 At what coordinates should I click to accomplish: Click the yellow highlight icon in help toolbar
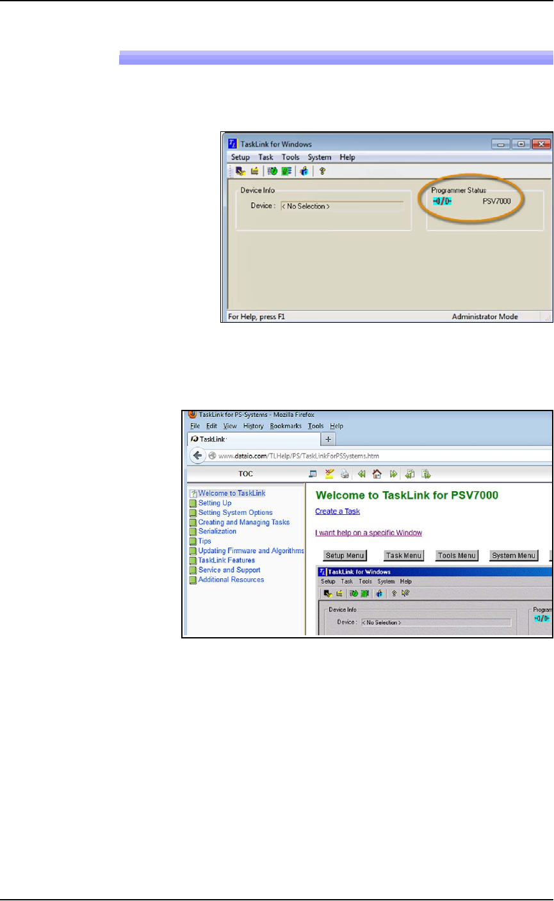(330, 475)
